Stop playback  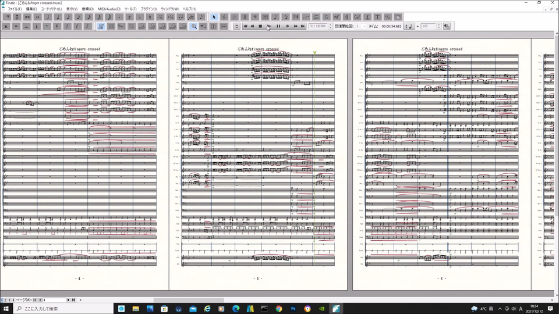click(x=260, y=26)
